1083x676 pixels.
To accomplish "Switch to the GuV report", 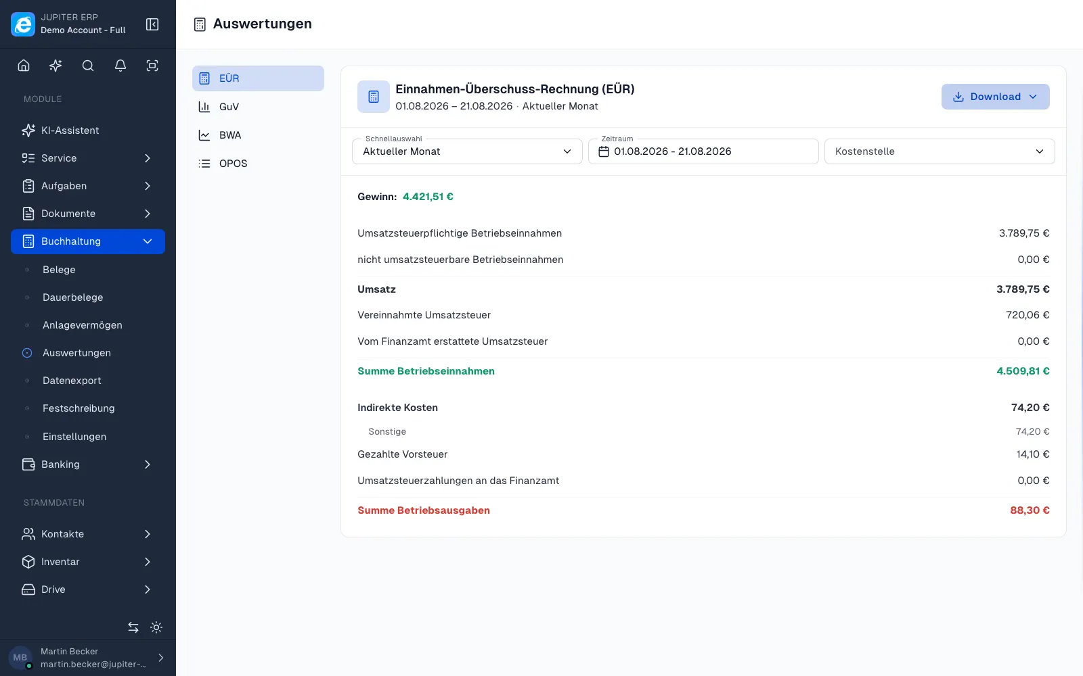I will pos(258,107).
